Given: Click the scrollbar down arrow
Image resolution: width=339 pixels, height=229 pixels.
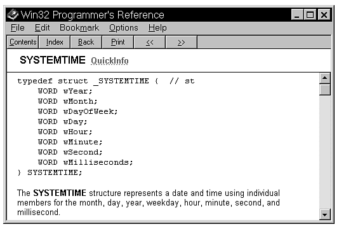Looking at the screenshot, I should point(325,214).
